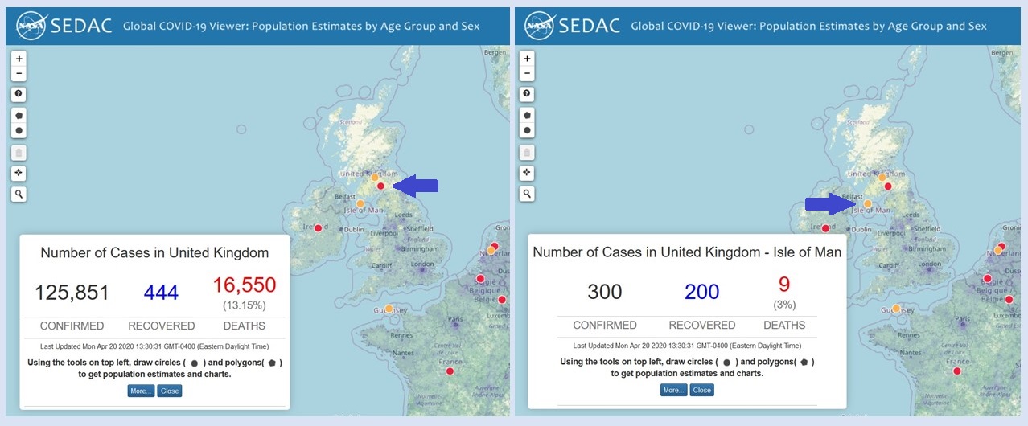The image size is (1028, 426).
Task: Click the CONFIRMED label in left popup
Action: pyautogui.click(x=73, y=326)
